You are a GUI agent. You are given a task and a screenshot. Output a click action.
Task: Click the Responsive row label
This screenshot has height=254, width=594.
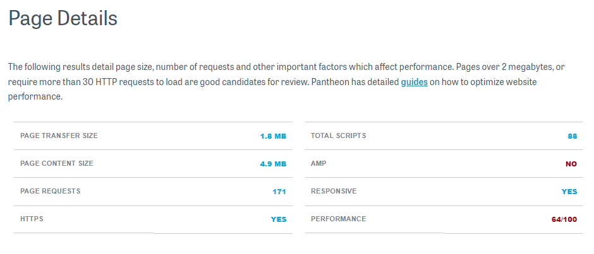tap(334, 191)
